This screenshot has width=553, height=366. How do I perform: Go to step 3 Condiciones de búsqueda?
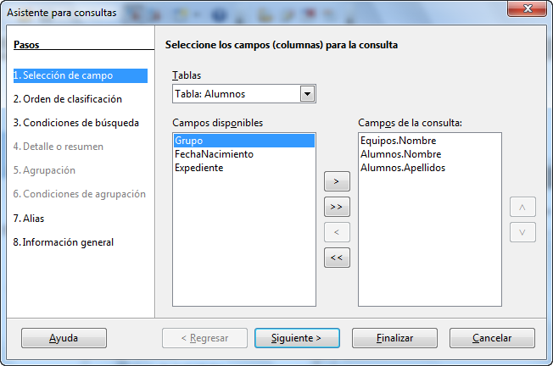[76, 123]
